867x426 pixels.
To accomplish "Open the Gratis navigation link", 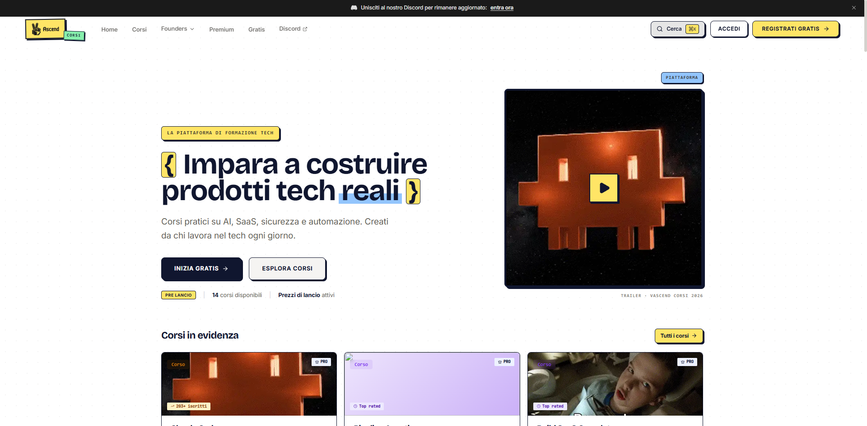I will click(256, 29).
